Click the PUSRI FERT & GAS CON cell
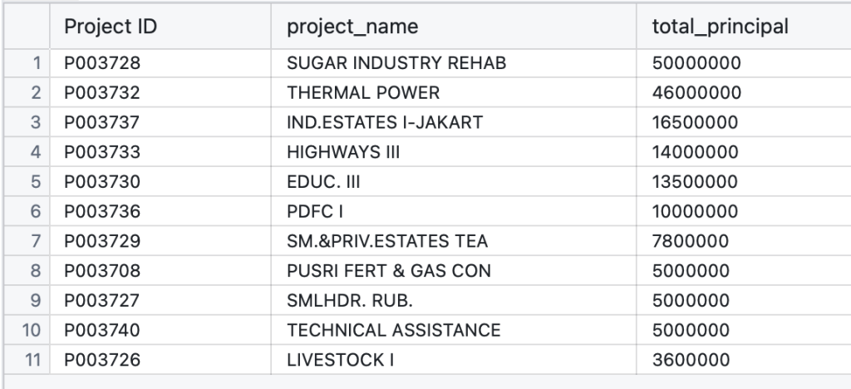 click(389, 271)
